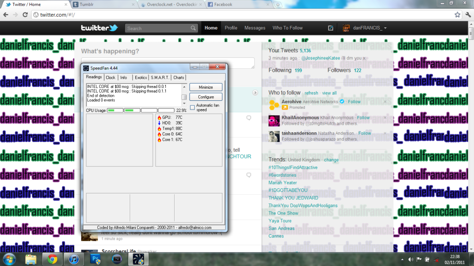Viewport: 474px width, 266px height.
Task: Open Twitter Messages
Action: point(255,28)
